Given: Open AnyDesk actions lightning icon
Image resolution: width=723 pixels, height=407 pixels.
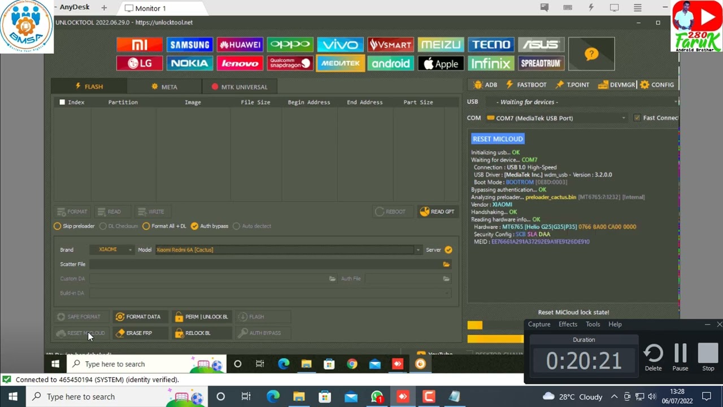Looking at the screenshot, I should pos(591,8).
